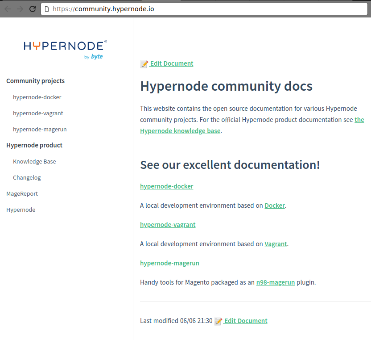Reload the page with the refresh icon
The image size is (371, 340).
point(33,9)
